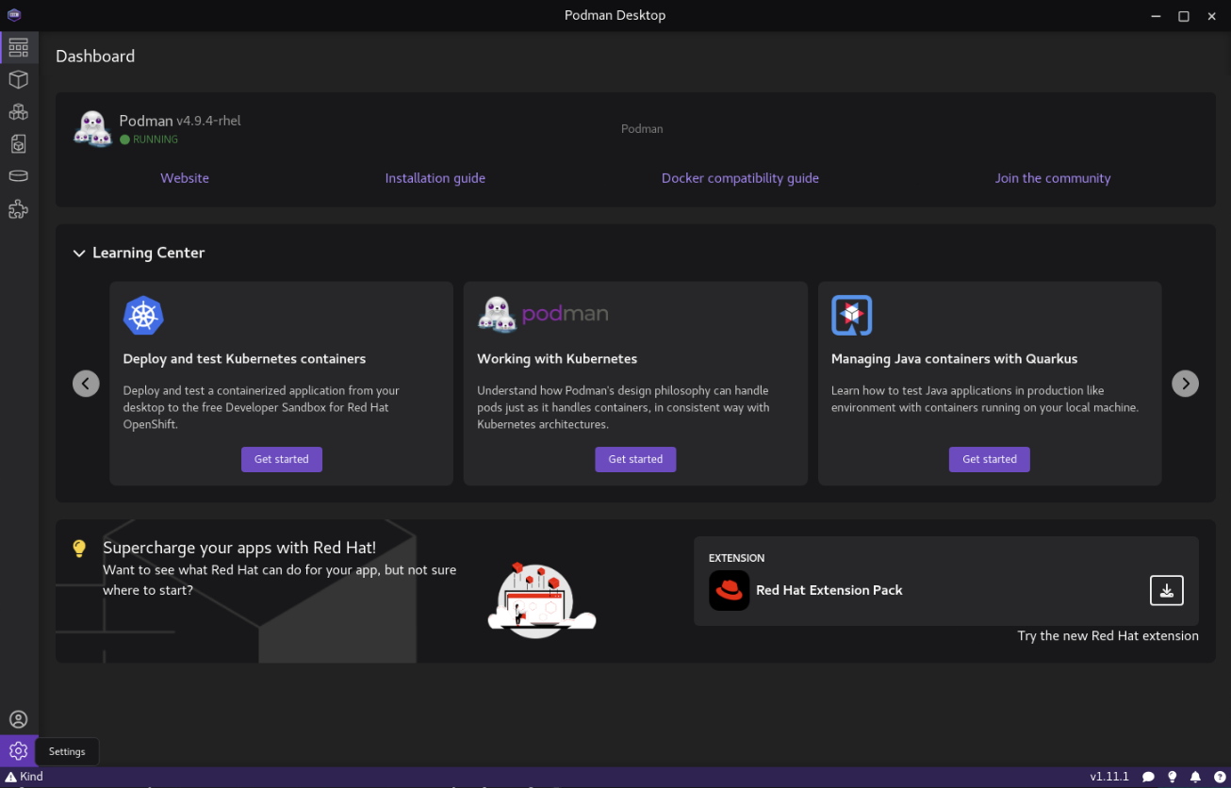Click the 'Working with Kubernetes' card title
1231x788 pixels.
(x=557, y=359)
